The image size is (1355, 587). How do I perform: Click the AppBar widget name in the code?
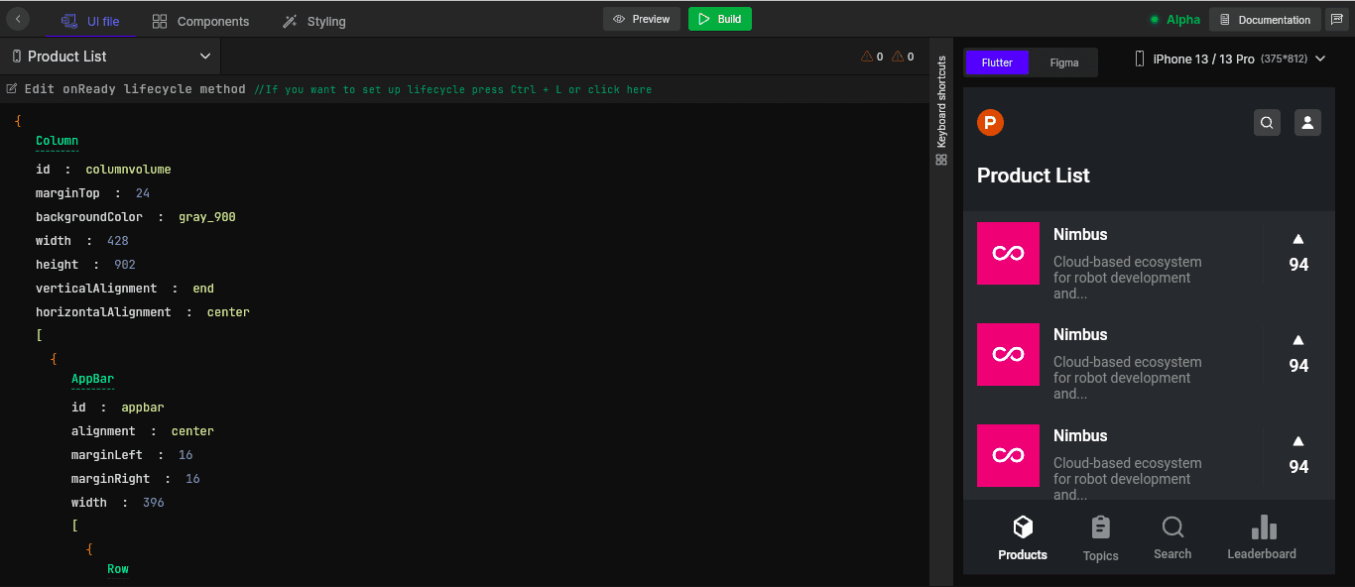click(x=92, y=379)
